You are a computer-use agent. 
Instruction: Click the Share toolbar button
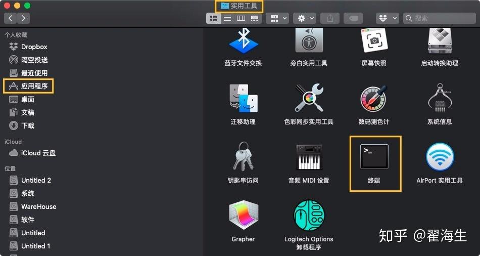point(330,18)
